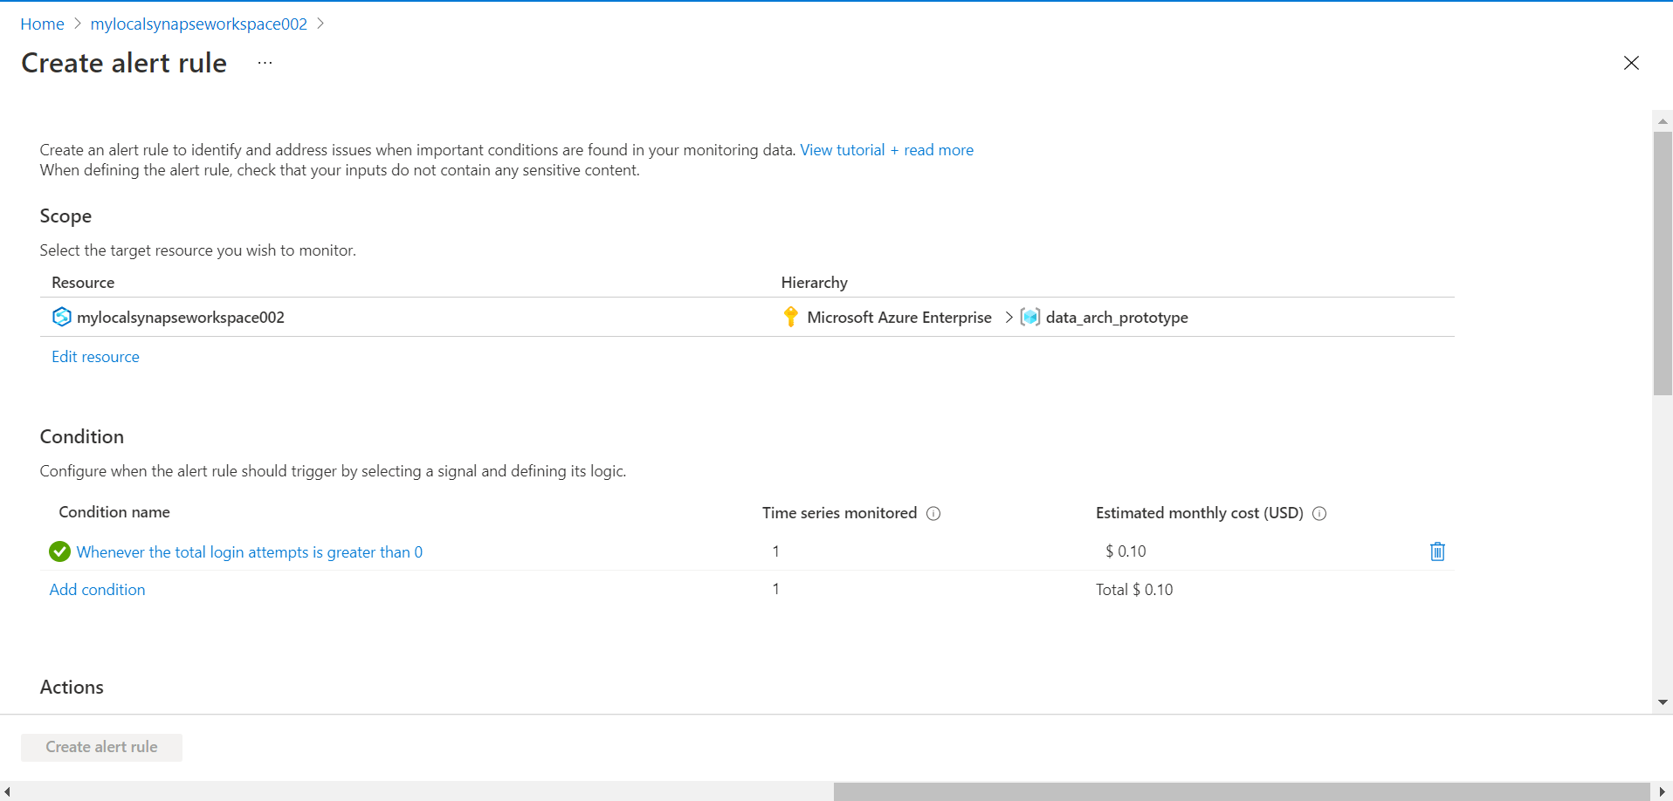Viewport: 1673px width, 801px height.
Task: Go to Home breadcrumb
Action: (42, 24)
